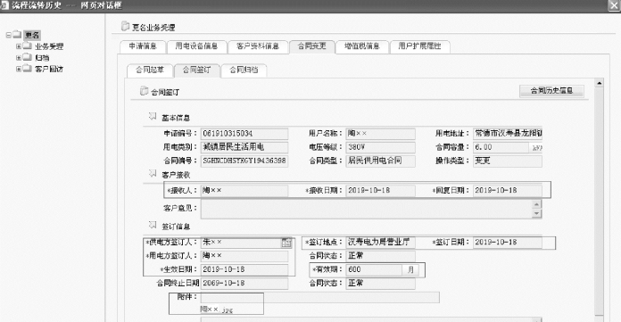The image size is (621, 322).
Task: Collapse the 客户接收 section arrow icon
Action: click(x=153, y=173)
